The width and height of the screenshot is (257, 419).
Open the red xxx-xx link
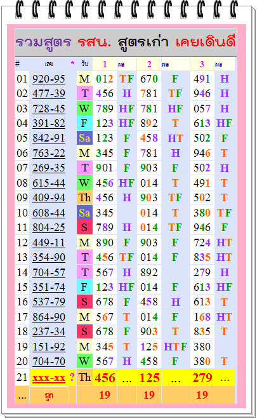click(x=49, y=378)
